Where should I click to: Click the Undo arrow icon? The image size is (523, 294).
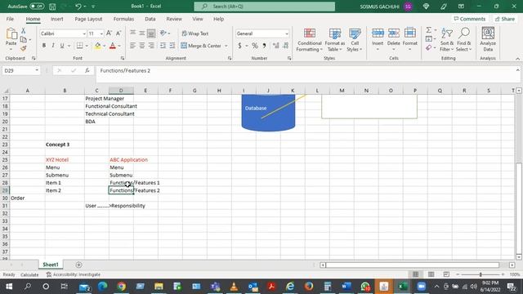(78, 7)
